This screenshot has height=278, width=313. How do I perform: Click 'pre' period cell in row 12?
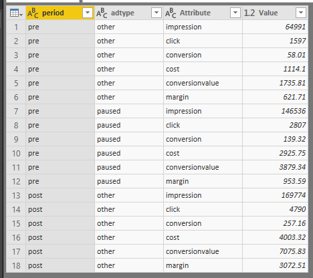[33, 182]
